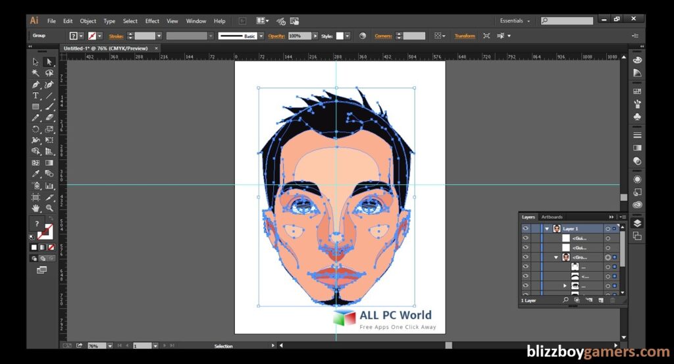The image size is (674, 364).
Task: Select the Shape Builder tool
Action: (36, 151)
